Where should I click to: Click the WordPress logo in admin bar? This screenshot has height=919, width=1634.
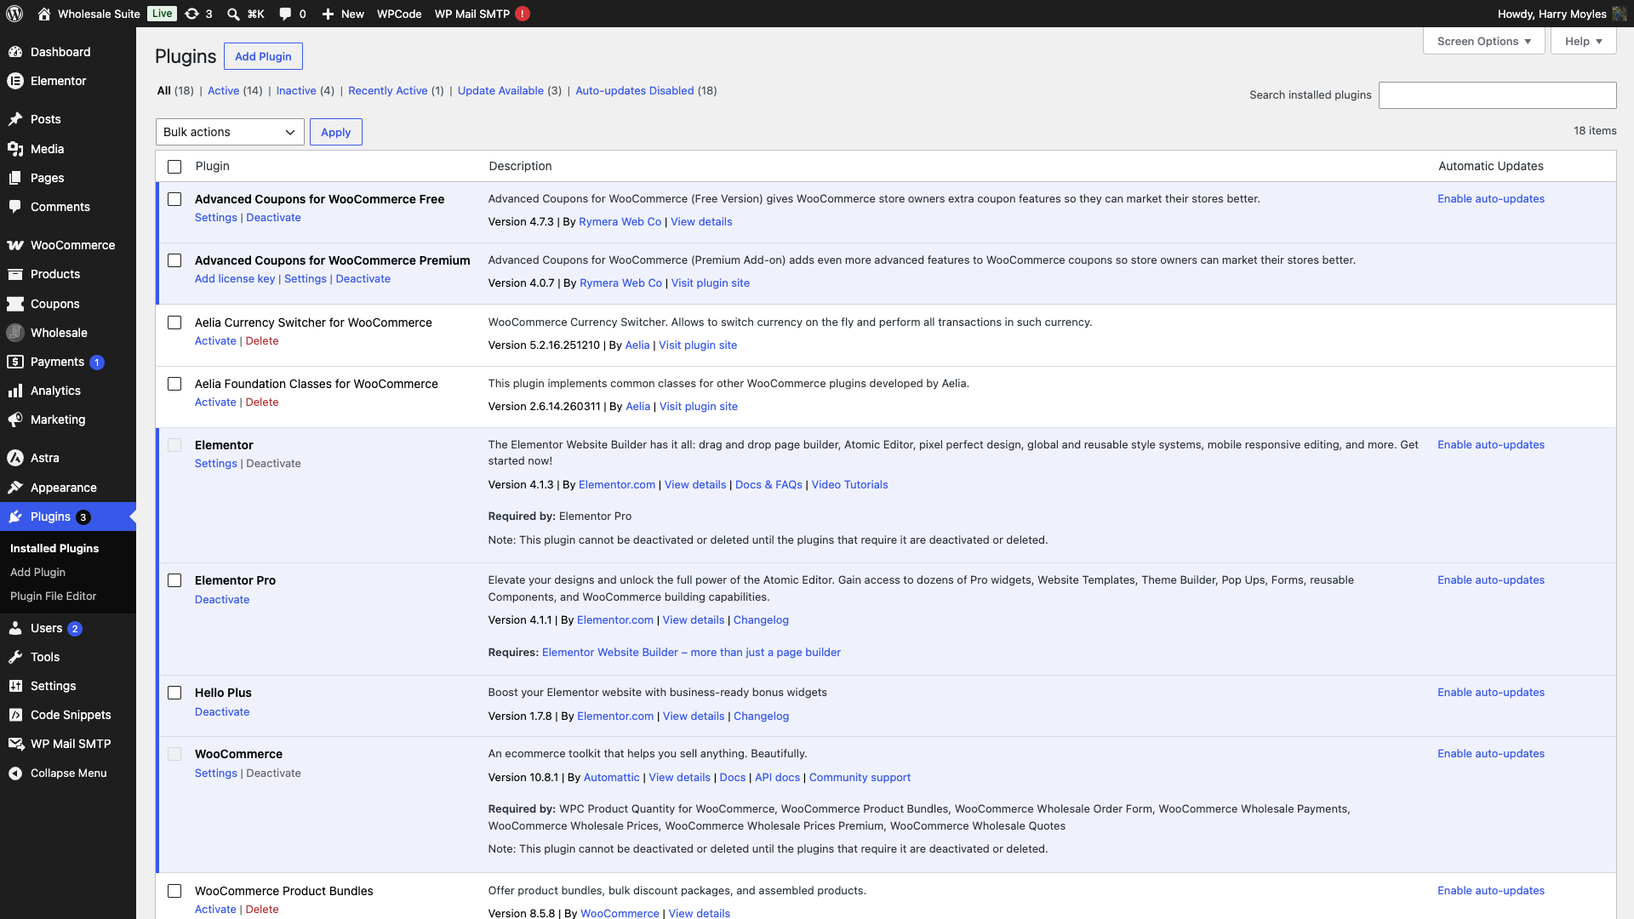pos(14,14)
